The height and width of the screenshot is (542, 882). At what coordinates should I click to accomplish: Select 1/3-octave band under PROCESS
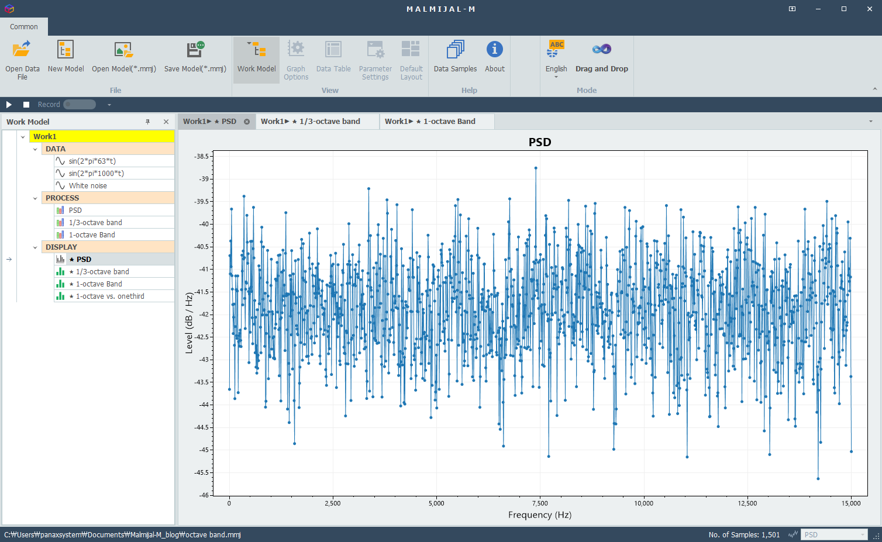[x=114, y=222]
